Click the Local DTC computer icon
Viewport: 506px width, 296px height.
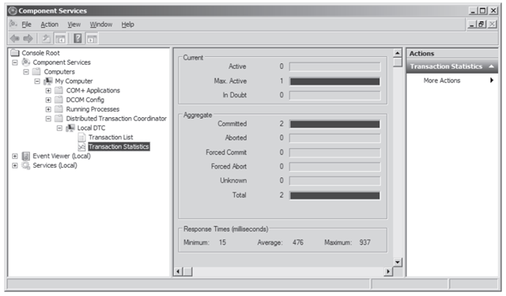point(70,128)
